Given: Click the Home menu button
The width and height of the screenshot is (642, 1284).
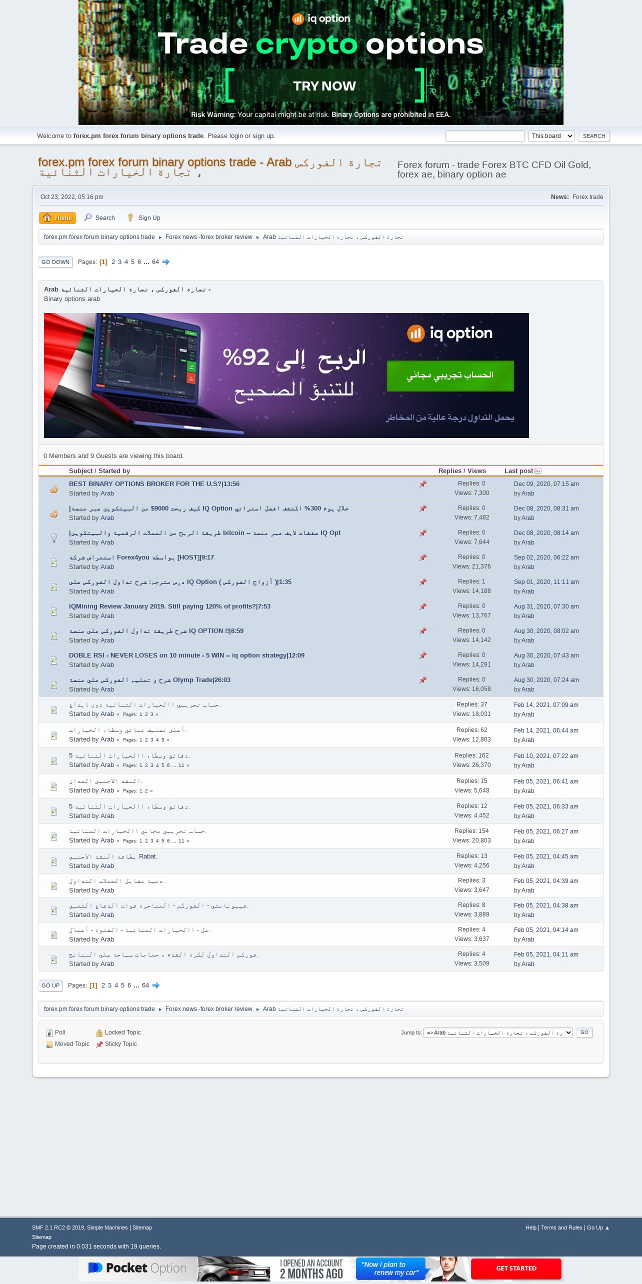Looking at the screenshot, I should (57, 218).
